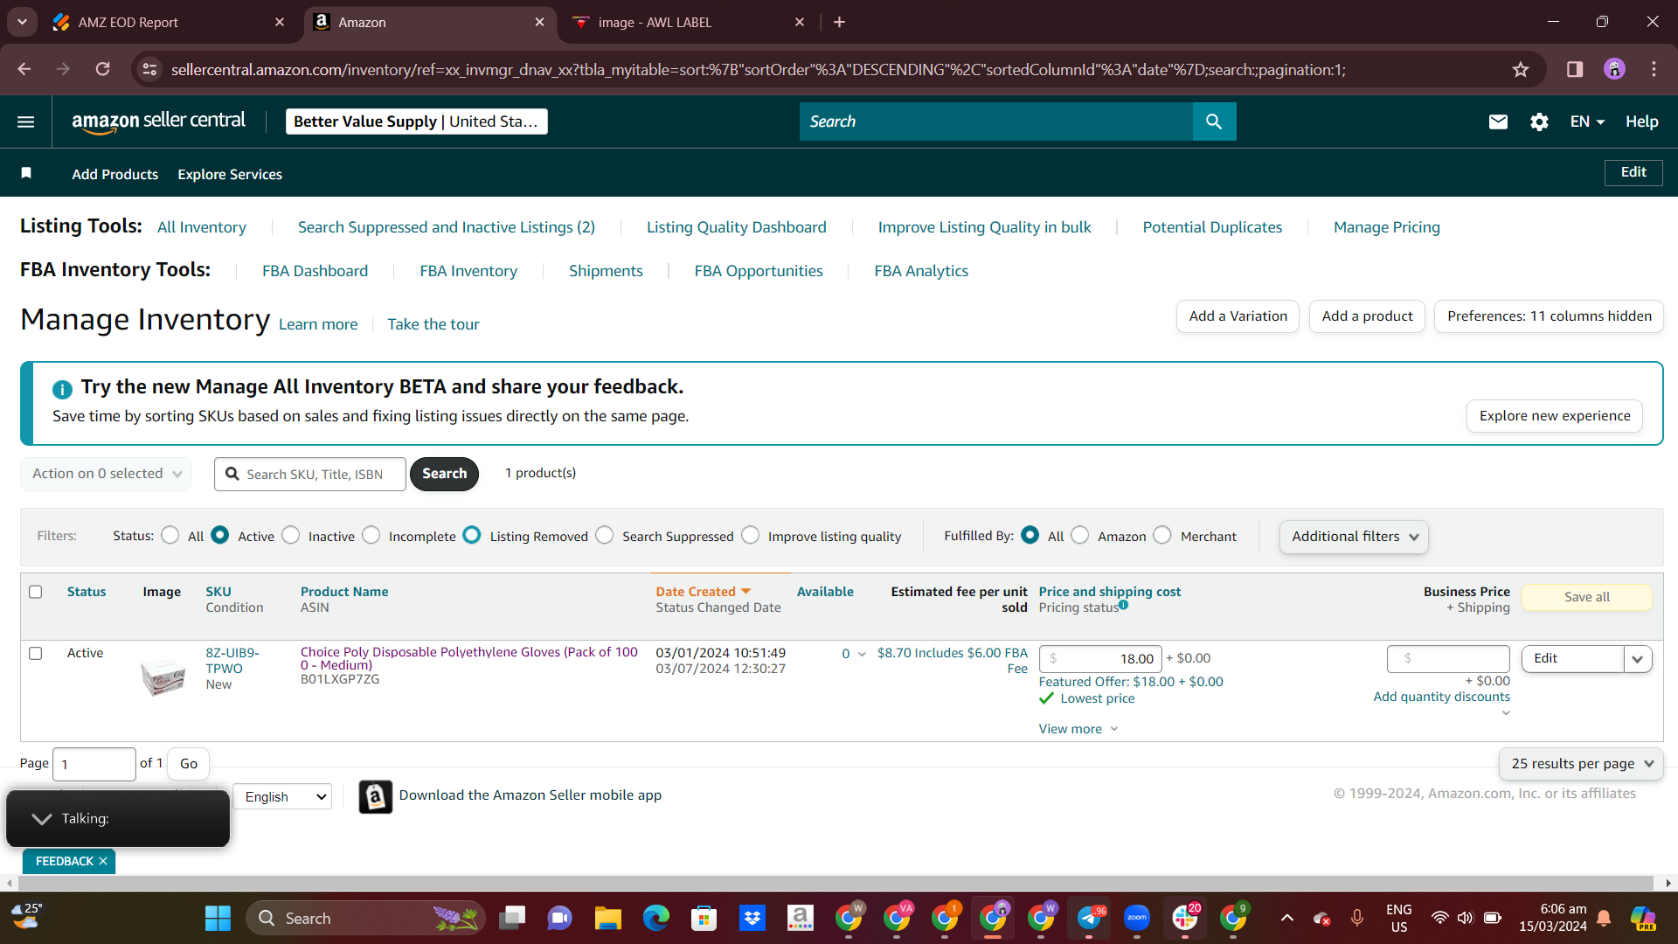Open Chrome profile avatar
Image resolution: width=1678 pixels, height=944 pixels.
pyautogui.click(x=1614, y=69)
